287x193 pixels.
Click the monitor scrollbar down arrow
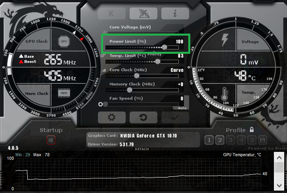279,185
